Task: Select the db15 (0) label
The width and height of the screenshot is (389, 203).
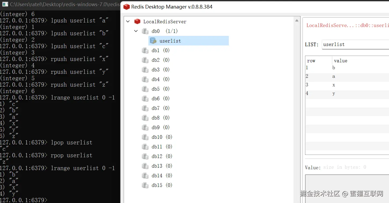Action: coord(162,185)
